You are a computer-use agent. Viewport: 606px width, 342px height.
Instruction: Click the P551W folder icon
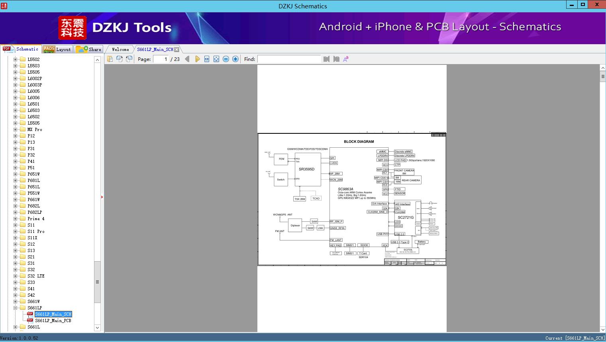pos(23,193)
